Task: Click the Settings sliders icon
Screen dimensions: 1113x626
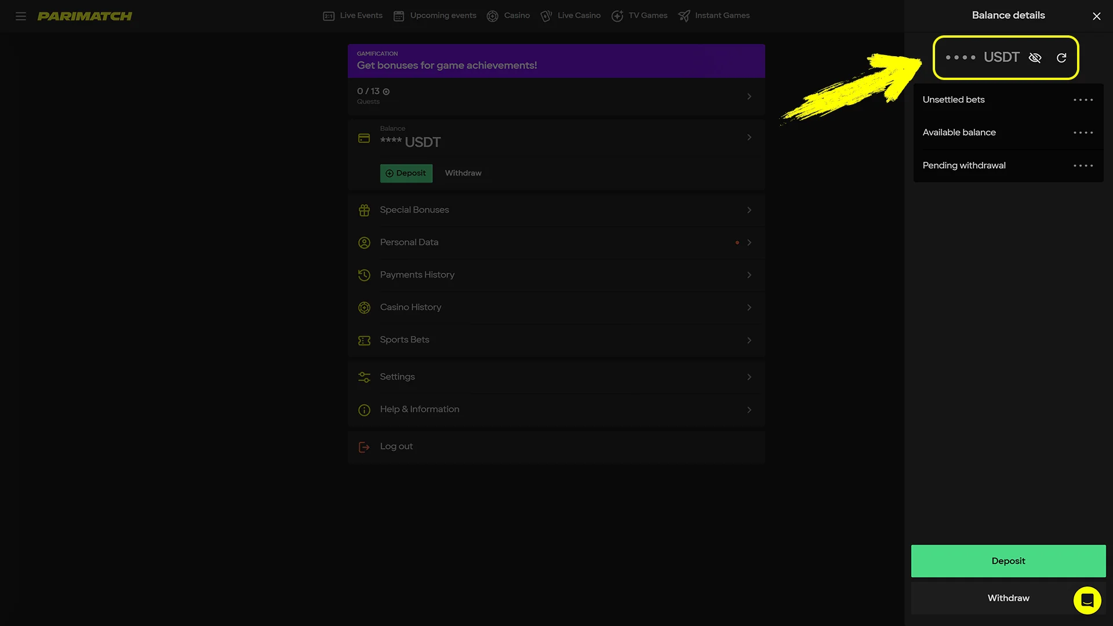Action: point(364,377)
